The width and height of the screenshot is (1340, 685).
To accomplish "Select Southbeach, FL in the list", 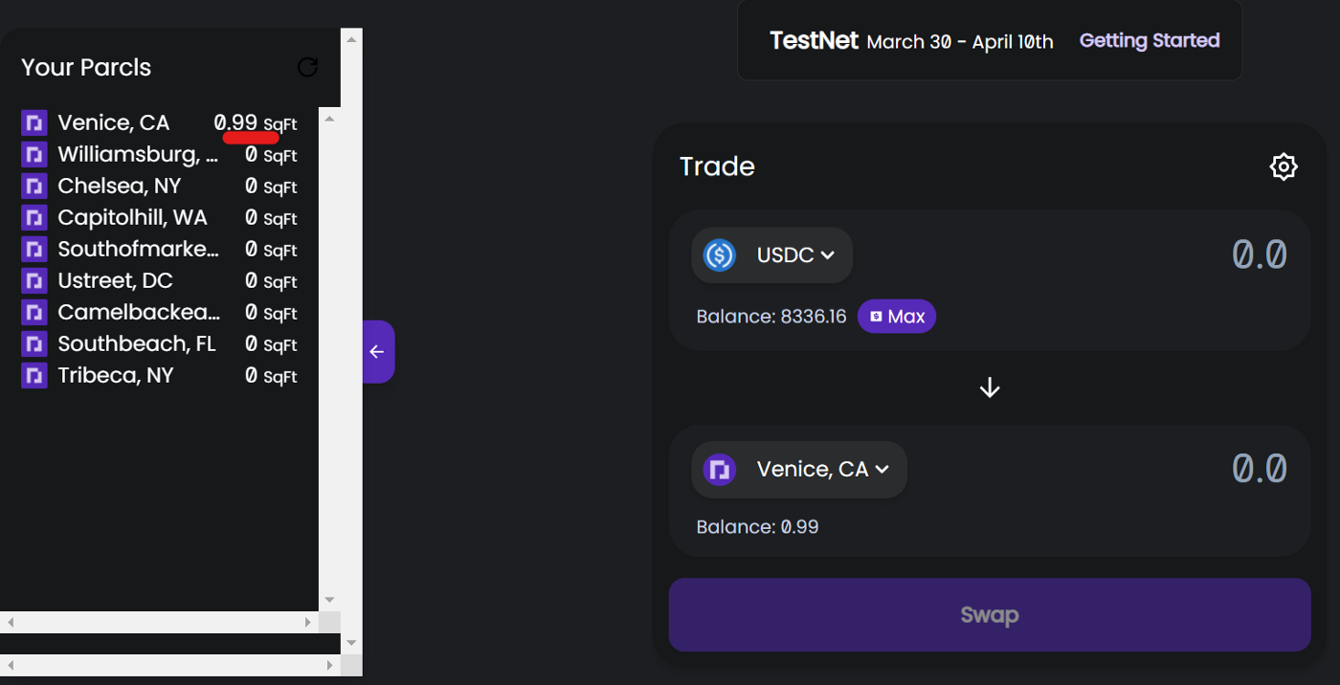I will pyautogui.click(x=137, y=344).
